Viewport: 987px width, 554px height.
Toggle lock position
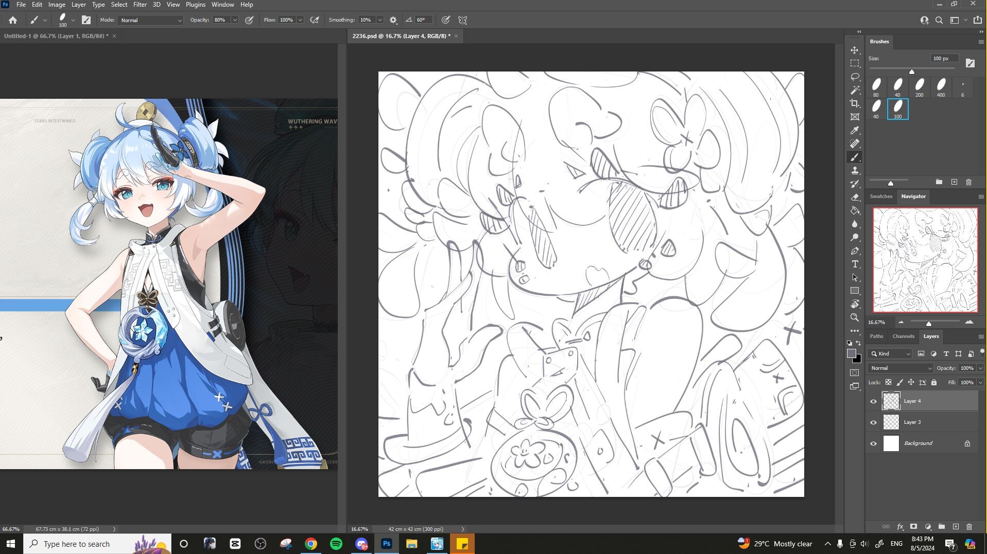(911, 382)
